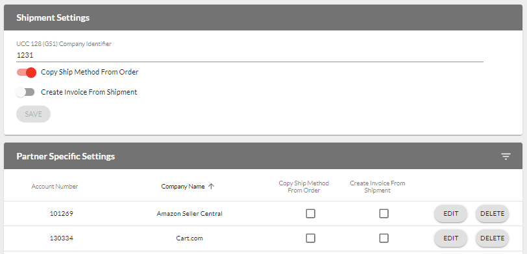Focus the UCC 128 Company Identifier field
The image size is (527, 254).
[x=250, y=55]
